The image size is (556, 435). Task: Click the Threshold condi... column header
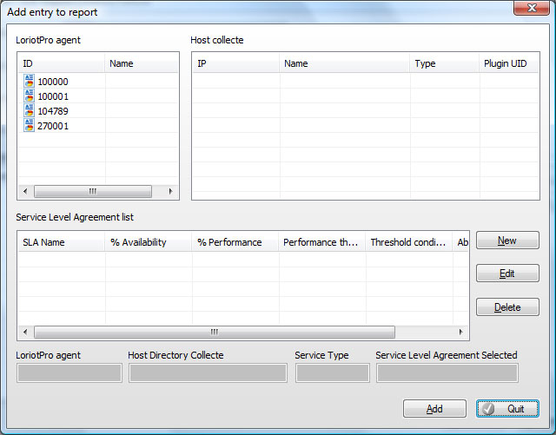click(x=409, y=242)
